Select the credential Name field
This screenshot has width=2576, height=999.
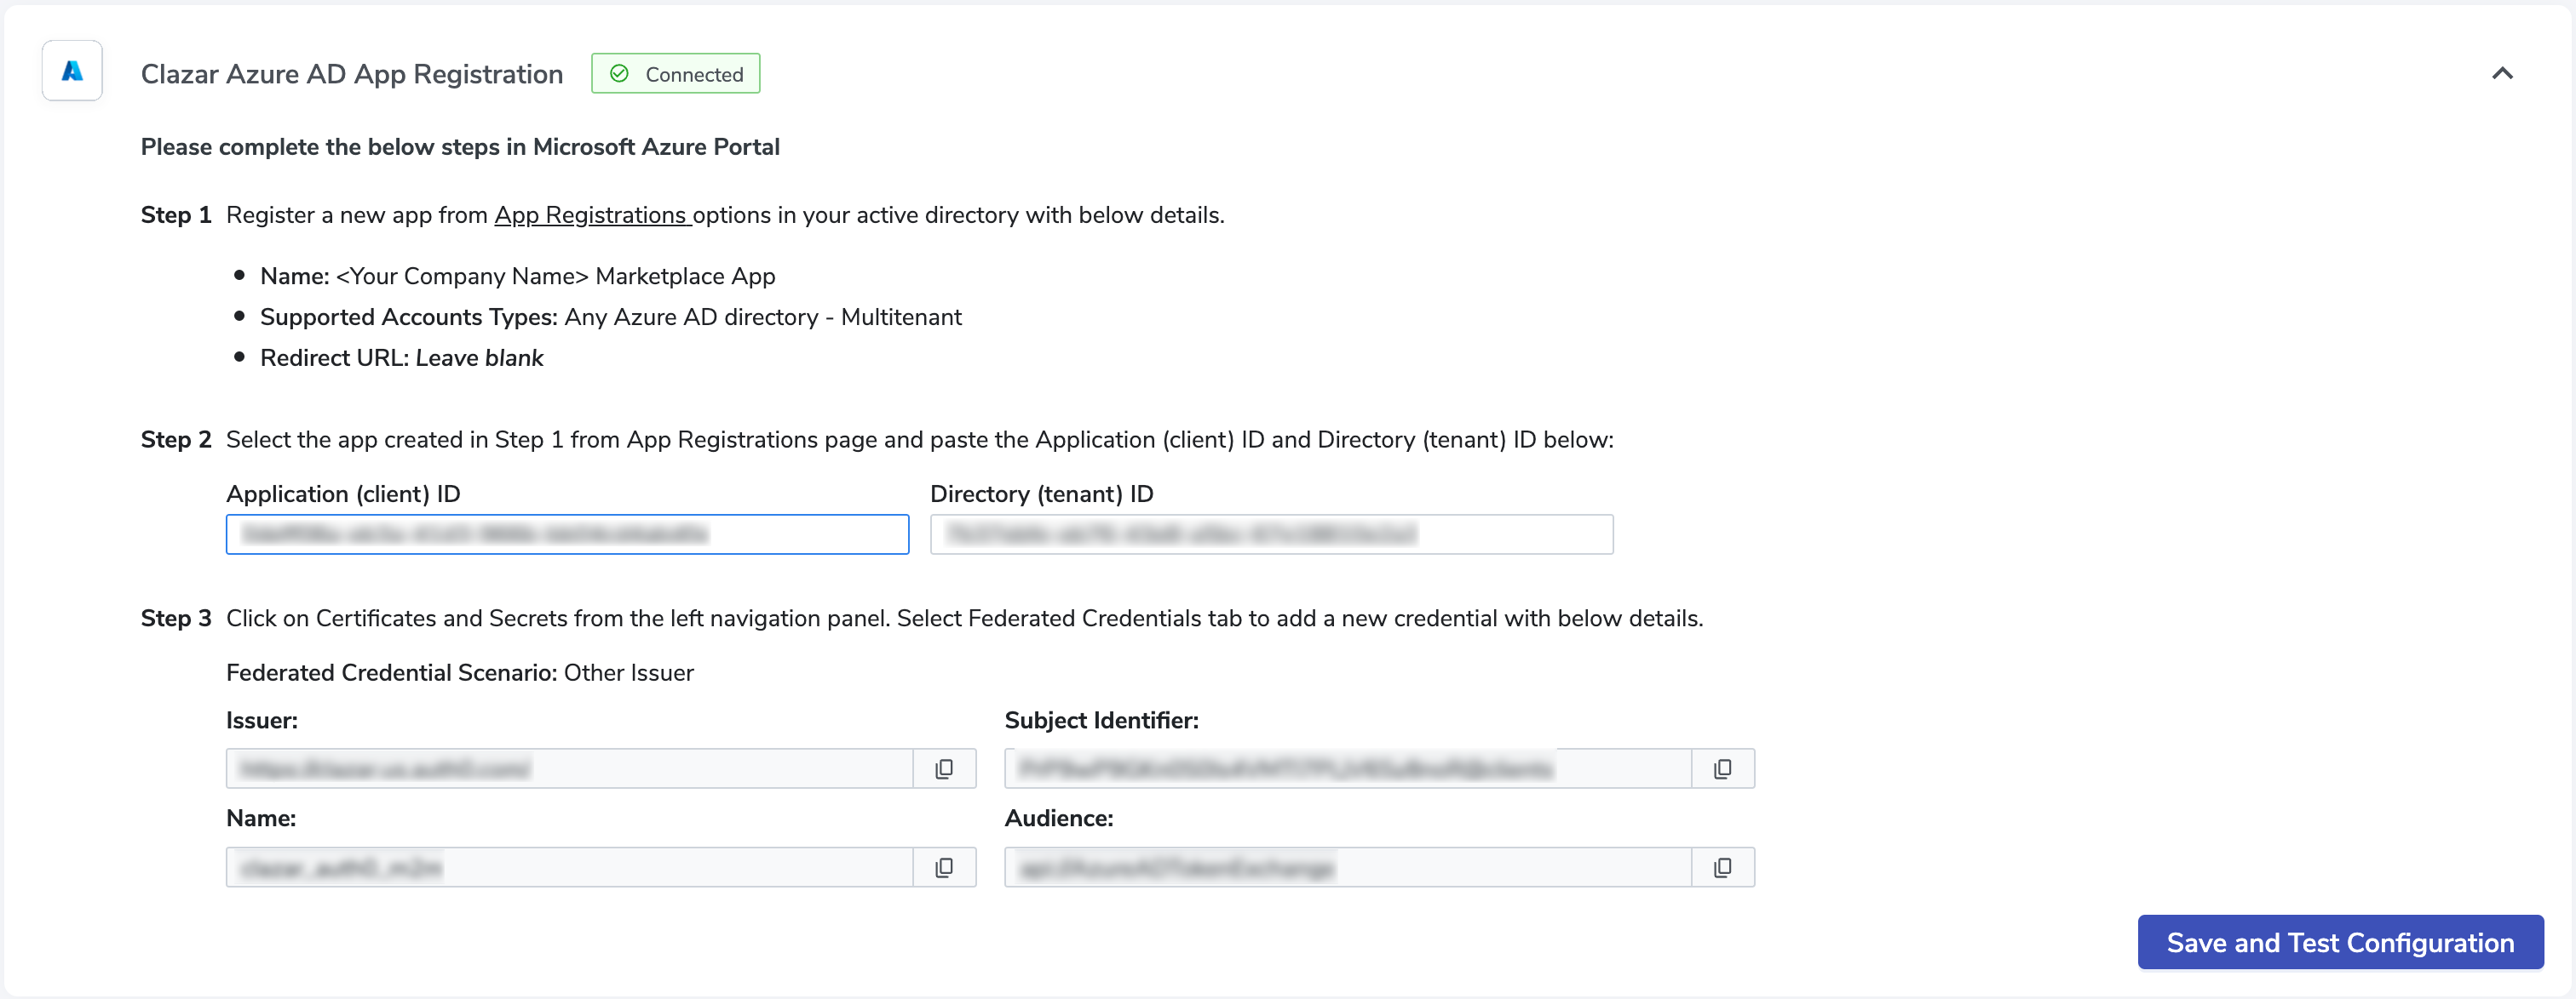pyautogui.click(x=569, y=867)
